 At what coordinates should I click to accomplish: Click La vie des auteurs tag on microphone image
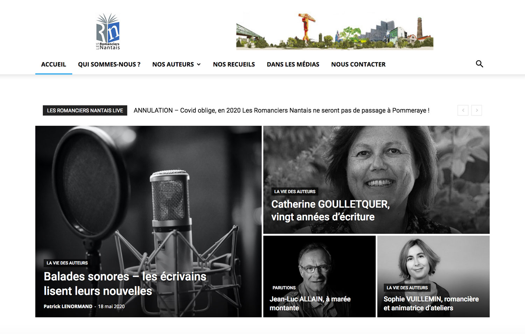tap(67, 263)
